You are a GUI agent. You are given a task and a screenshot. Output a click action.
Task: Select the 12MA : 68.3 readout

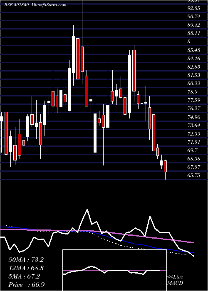coord(26,268)
